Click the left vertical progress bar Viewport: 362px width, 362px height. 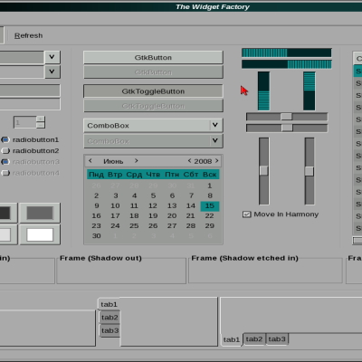pos(263,90)
